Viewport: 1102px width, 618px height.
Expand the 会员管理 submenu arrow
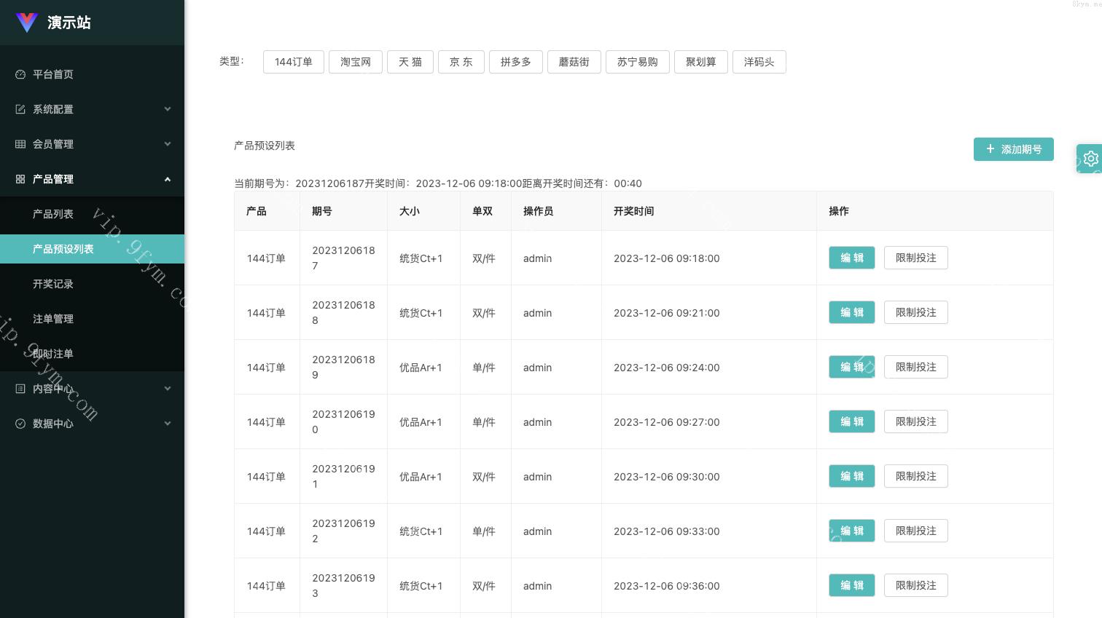click(x=168, y=144)
